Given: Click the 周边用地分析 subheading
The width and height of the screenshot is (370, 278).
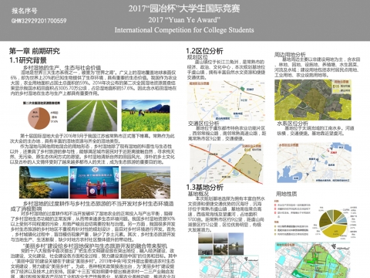Looking at the screenshot, I should [290, 55].
